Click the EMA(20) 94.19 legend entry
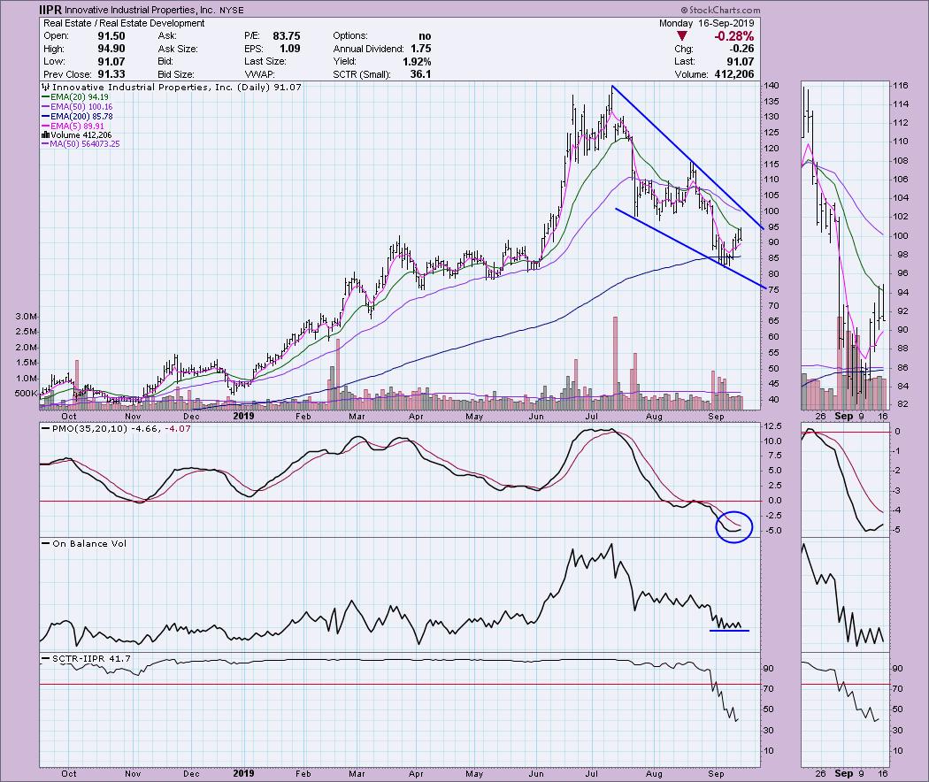929x782 pixels. click(x=75, y=97)
